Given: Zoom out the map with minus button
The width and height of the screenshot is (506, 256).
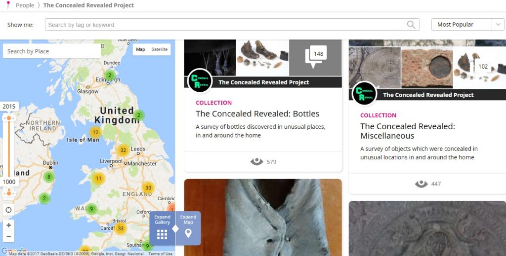Looking at the screenshot, I should click(9, 237).
